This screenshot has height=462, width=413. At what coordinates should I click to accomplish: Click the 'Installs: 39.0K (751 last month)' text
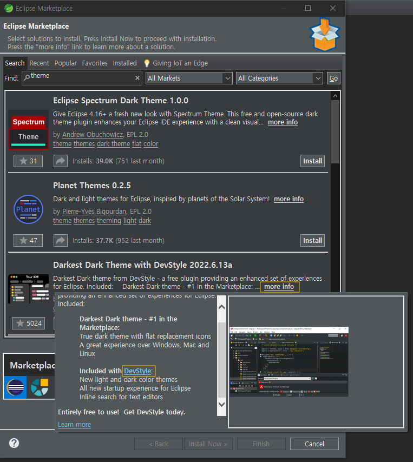(x=119, y=161)
